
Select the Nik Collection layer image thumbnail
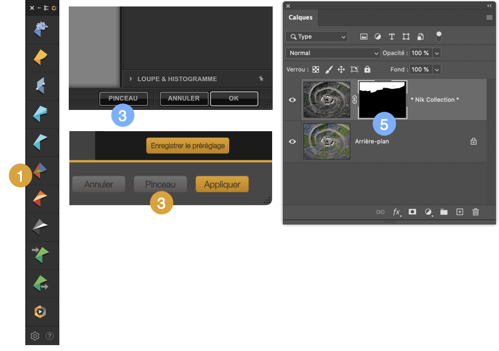coord(327,99)
